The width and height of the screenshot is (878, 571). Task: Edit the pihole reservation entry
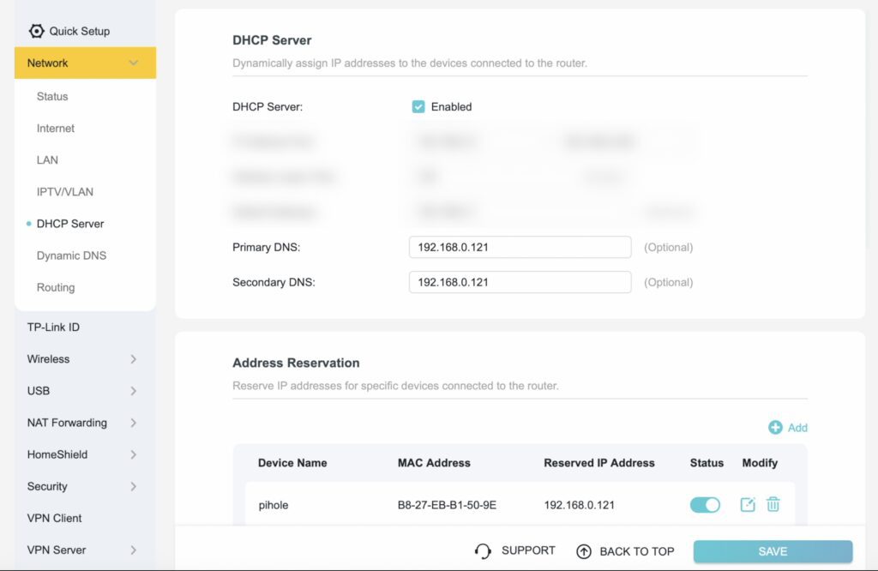pyautogui.click(x=747, y=505)
